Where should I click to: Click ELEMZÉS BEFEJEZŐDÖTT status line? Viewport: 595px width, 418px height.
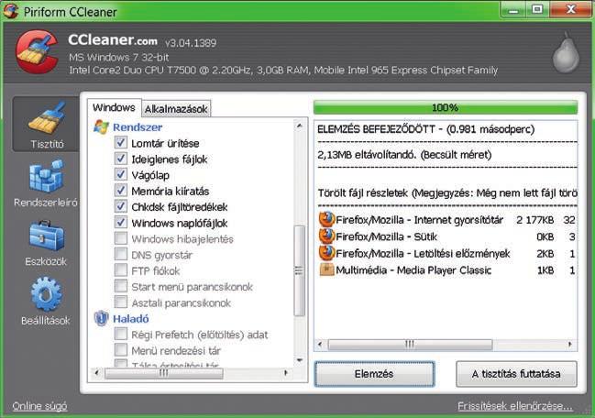(425, 129)
